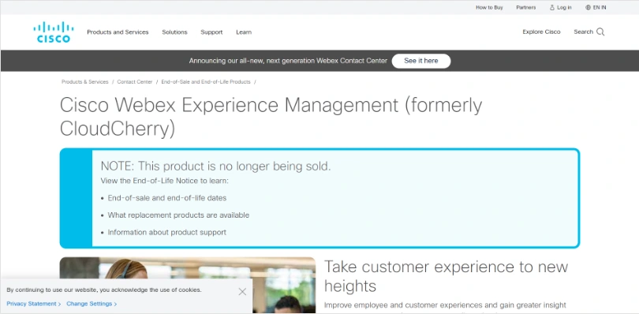Click the Webex Contact Center announcement text
The width and height of the screenshot is (639, 314).
[x=288, y=61]
